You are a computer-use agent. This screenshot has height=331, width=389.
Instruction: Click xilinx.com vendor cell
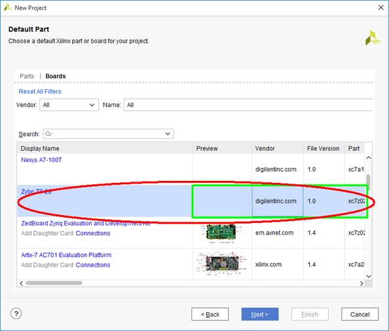pos(269,264)
